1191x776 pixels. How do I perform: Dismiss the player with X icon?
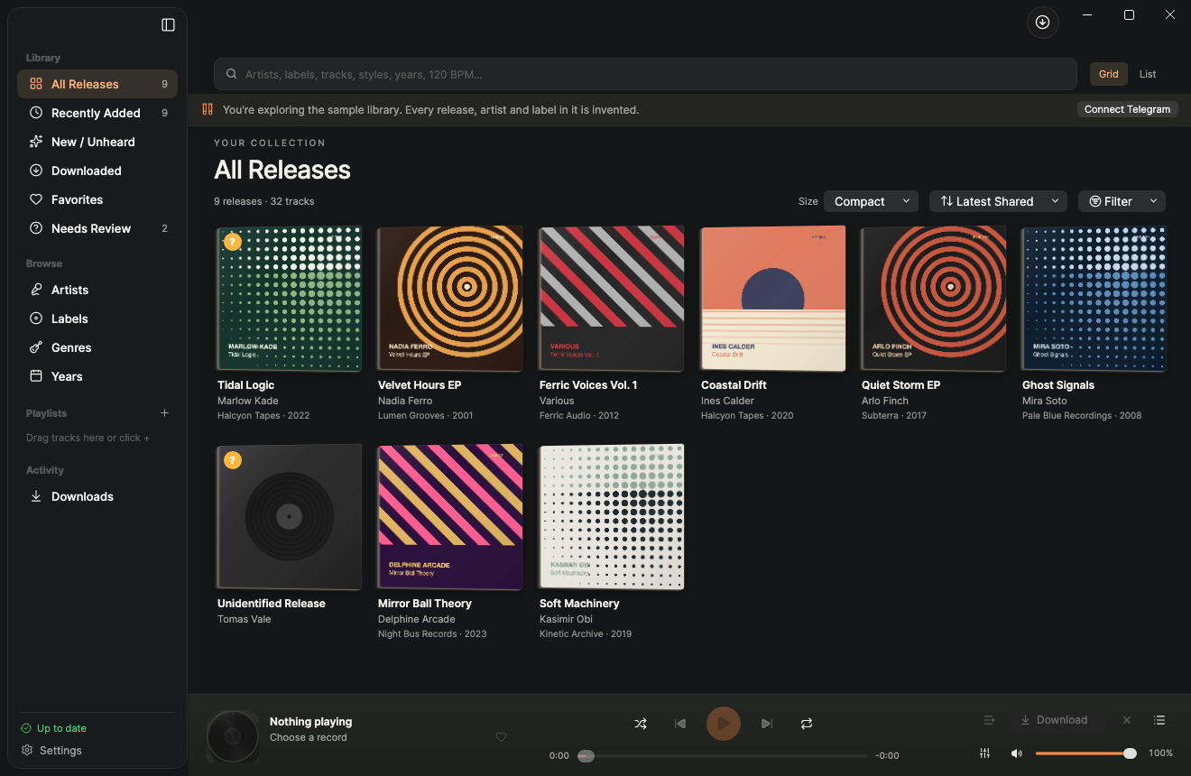[1127, 720]
